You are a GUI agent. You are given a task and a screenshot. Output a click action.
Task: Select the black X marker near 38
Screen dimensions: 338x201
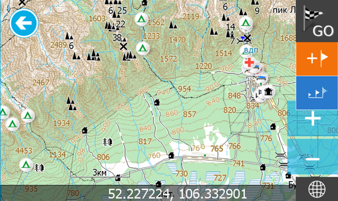click(123, 46)
